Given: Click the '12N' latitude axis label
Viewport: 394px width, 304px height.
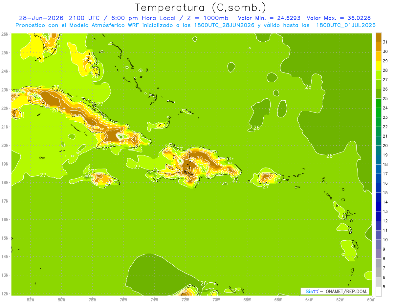Looking at the screenshot, I should pyautogui.click(x=5, y=294).
